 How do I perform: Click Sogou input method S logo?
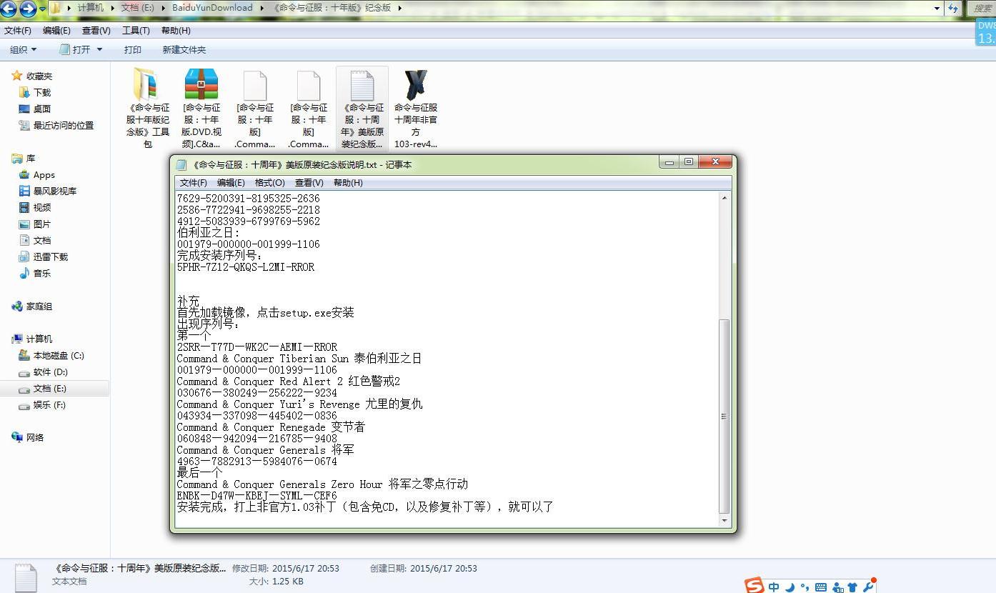754,587
